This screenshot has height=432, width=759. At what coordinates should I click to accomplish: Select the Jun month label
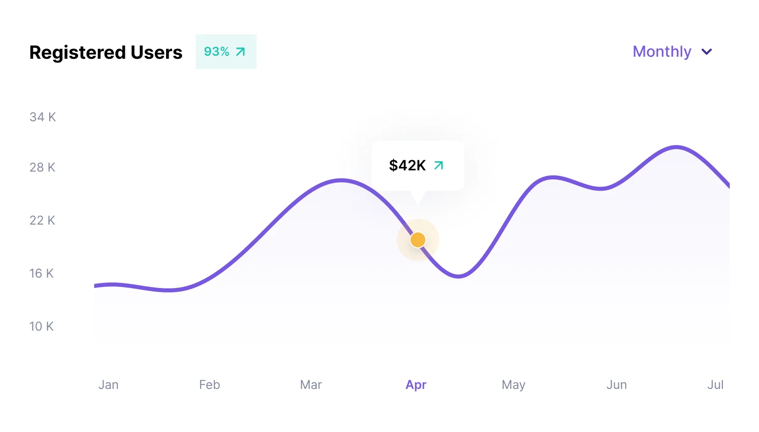616,385
